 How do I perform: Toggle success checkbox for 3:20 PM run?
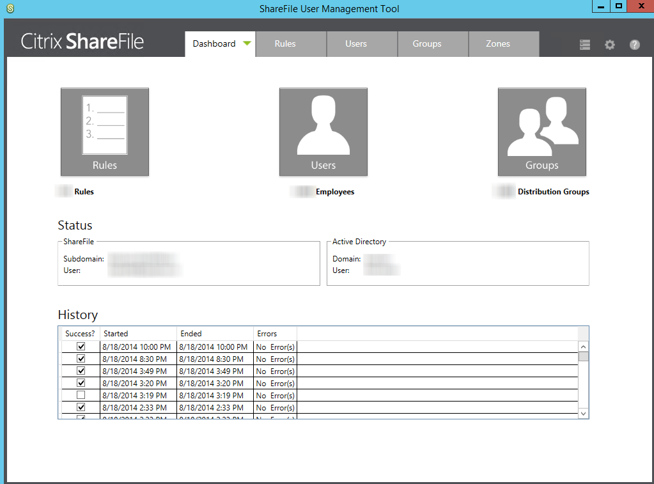[x=81, y=382]
